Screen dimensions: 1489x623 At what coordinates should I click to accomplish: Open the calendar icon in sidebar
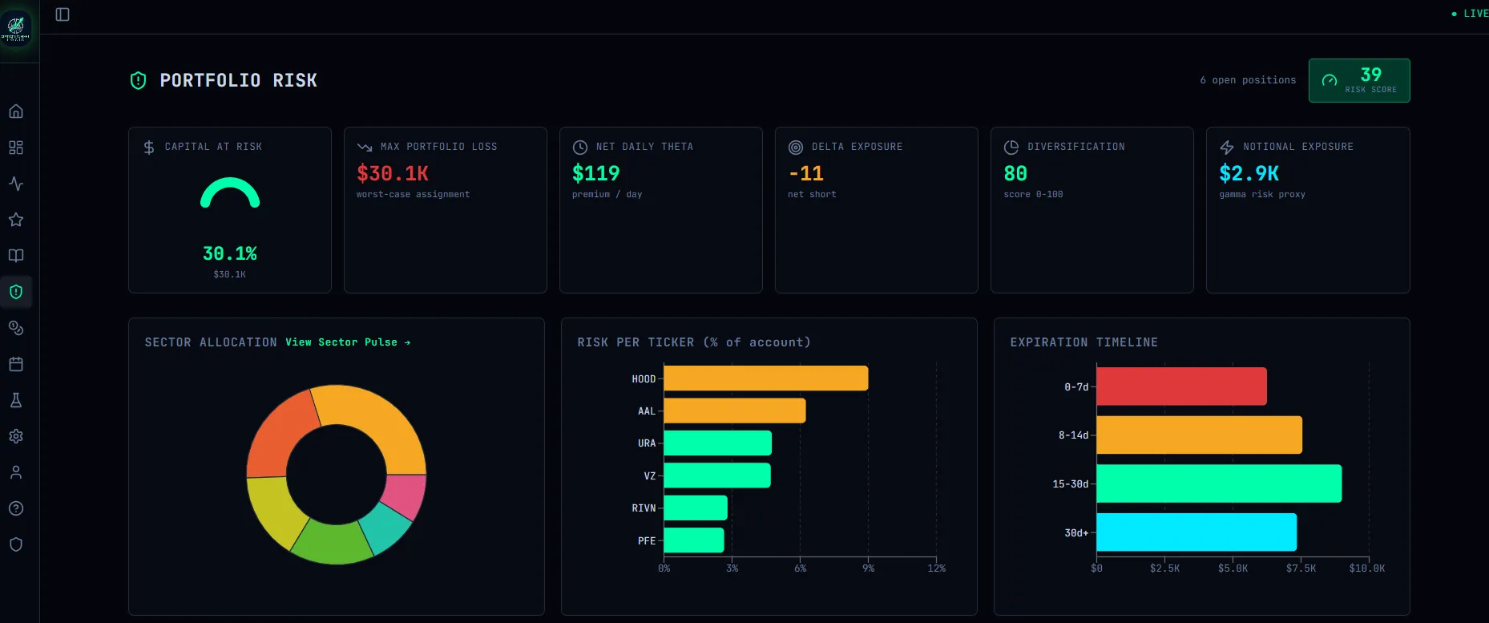(x=16, y=364)
